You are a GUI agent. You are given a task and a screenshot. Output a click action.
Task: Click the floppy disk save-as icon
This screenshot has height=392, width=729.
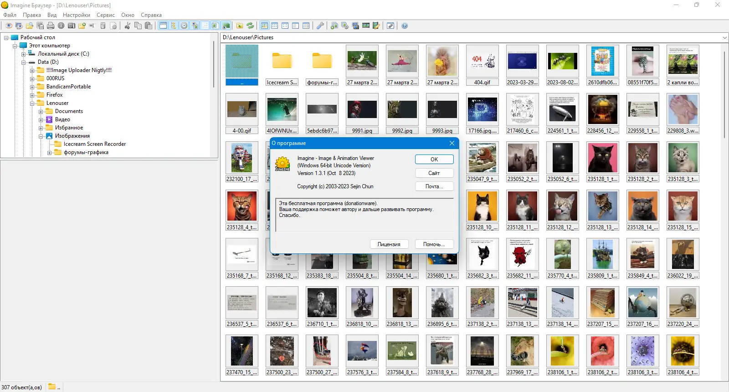(x=40, y=26)
